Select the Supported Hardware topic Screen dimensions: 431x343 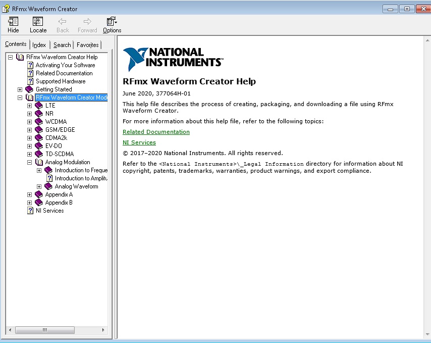point(61,81)
